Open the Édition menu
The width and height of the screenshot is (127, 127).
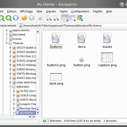(x=12, y=11)
